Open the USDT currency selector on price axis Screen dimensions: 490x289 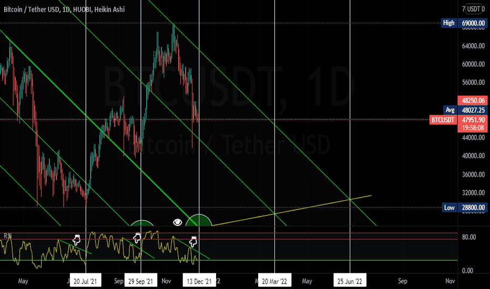[x=473, y=9]
